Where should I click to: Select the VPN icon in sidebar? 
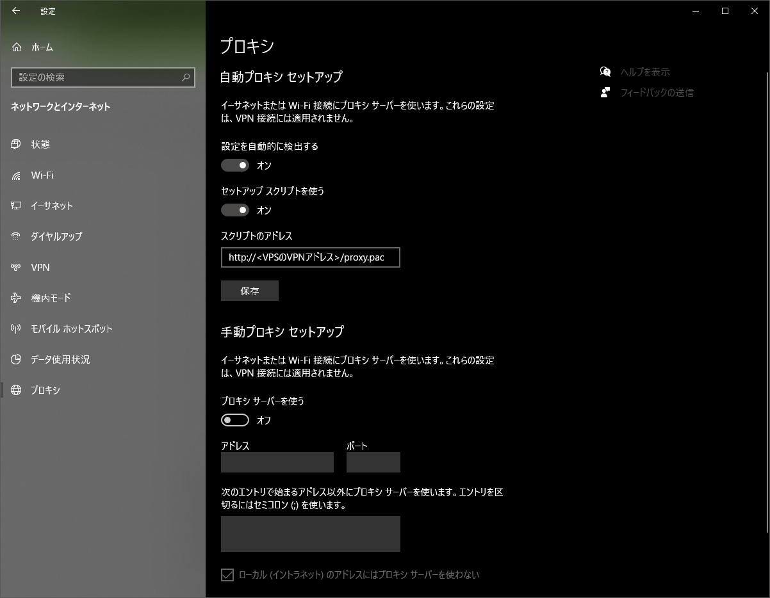point(15,267)
